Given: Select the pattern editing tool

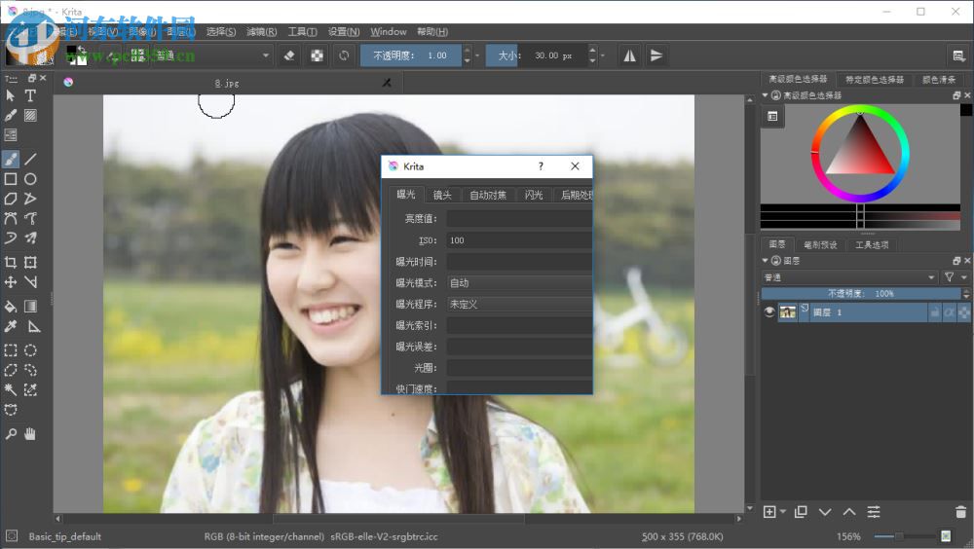Looking at the screenshot, I should coord(30,116).
